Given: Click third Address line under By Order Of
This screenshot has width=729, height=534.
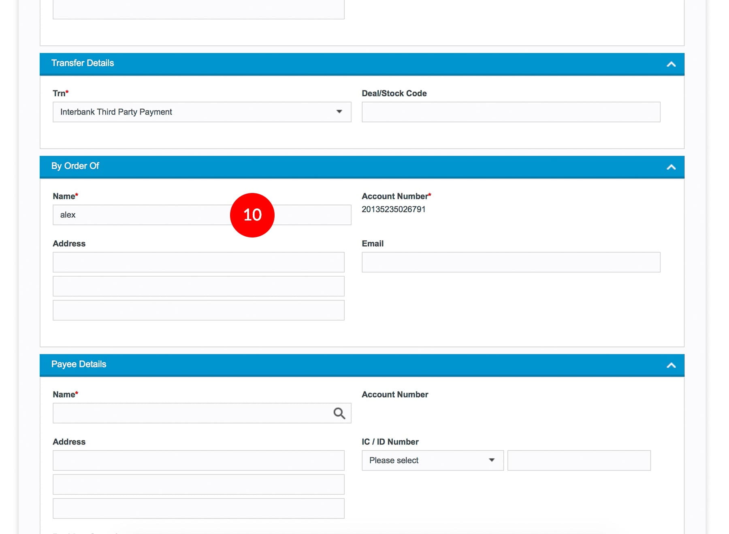Looking at the screenshot, I should click(x=198, y=310).
